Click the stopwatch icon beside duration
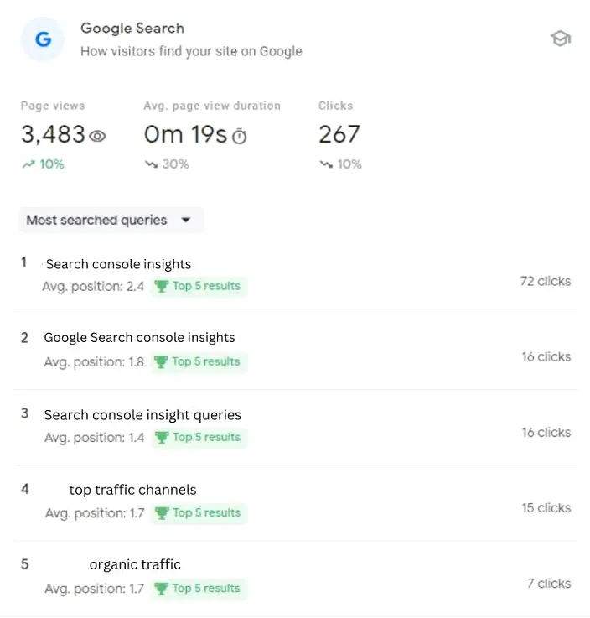The height and width of the screenshot is (618, 590). coord(240,136)
